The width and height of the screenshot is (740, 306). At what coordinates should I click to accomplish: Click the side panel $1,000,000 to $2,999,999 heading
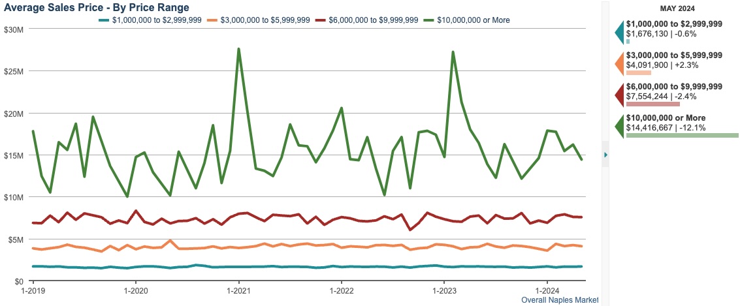[674, 25]
